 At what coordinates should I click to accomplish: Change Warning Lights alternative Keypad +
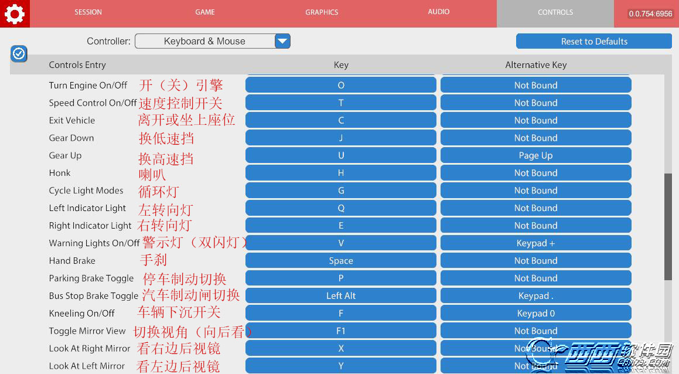click(x=535, y=243)
